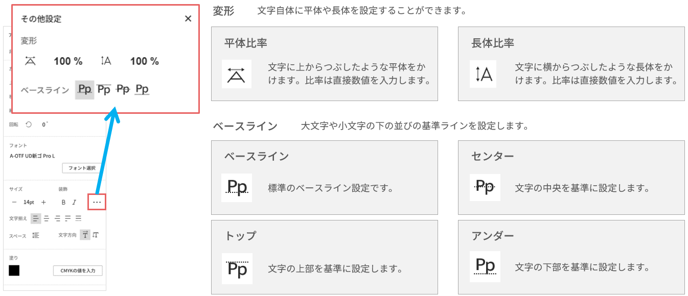Select the under baseline Pp option in popup
Screen dimensions: 688x296
[x=142, y=90]
